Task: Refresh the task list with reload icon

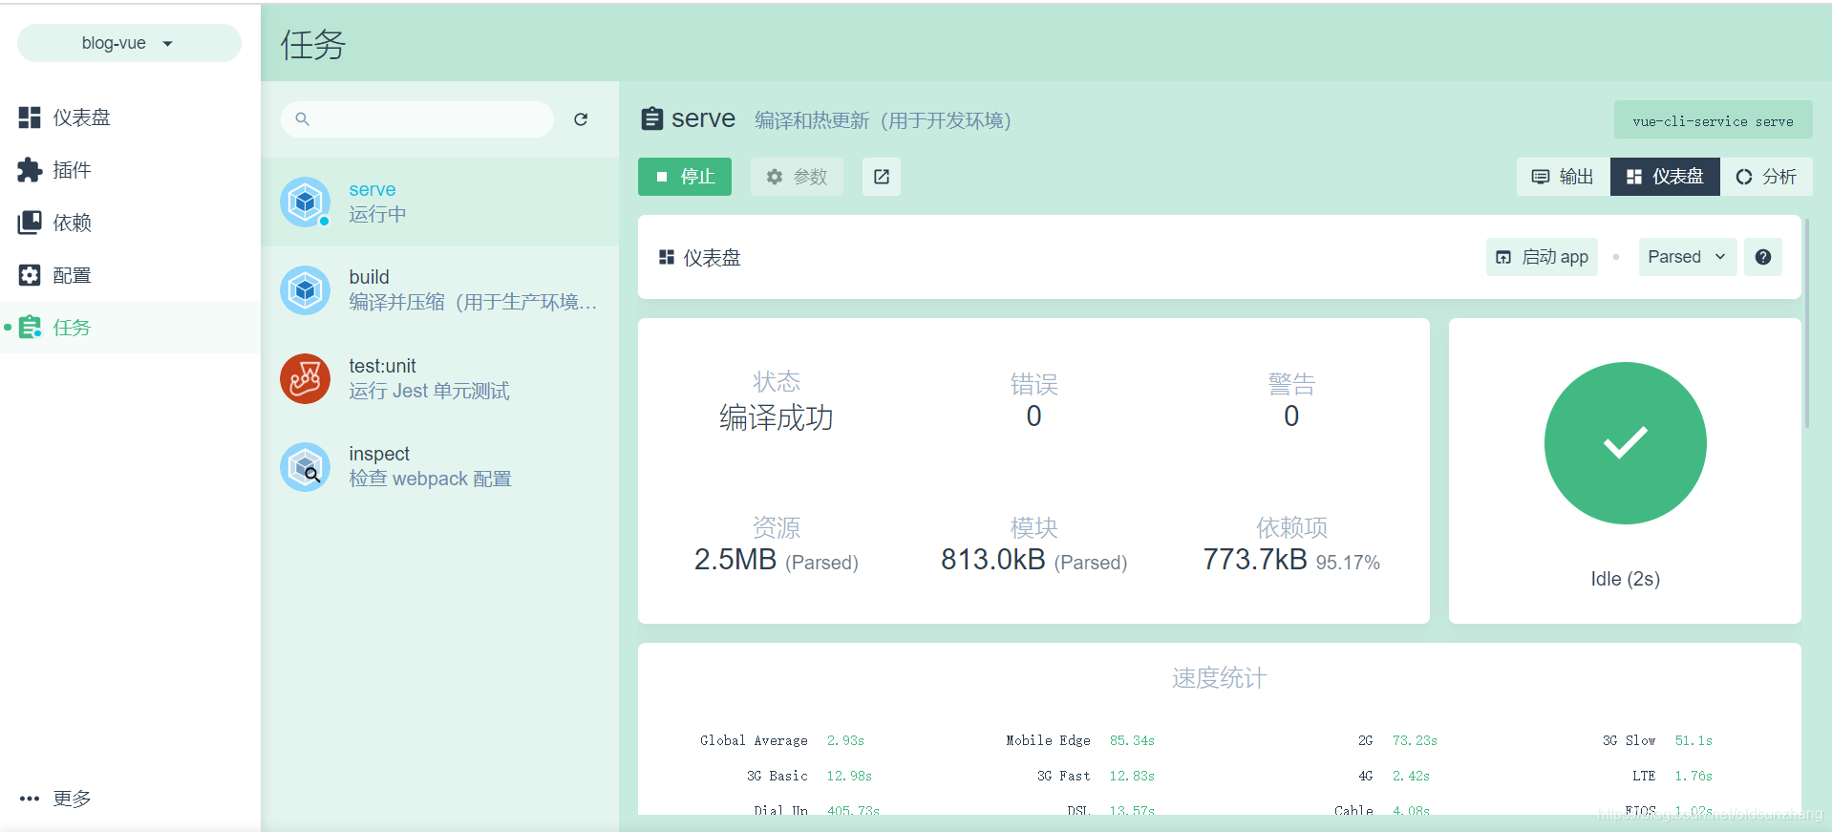Action: [581, 119]
